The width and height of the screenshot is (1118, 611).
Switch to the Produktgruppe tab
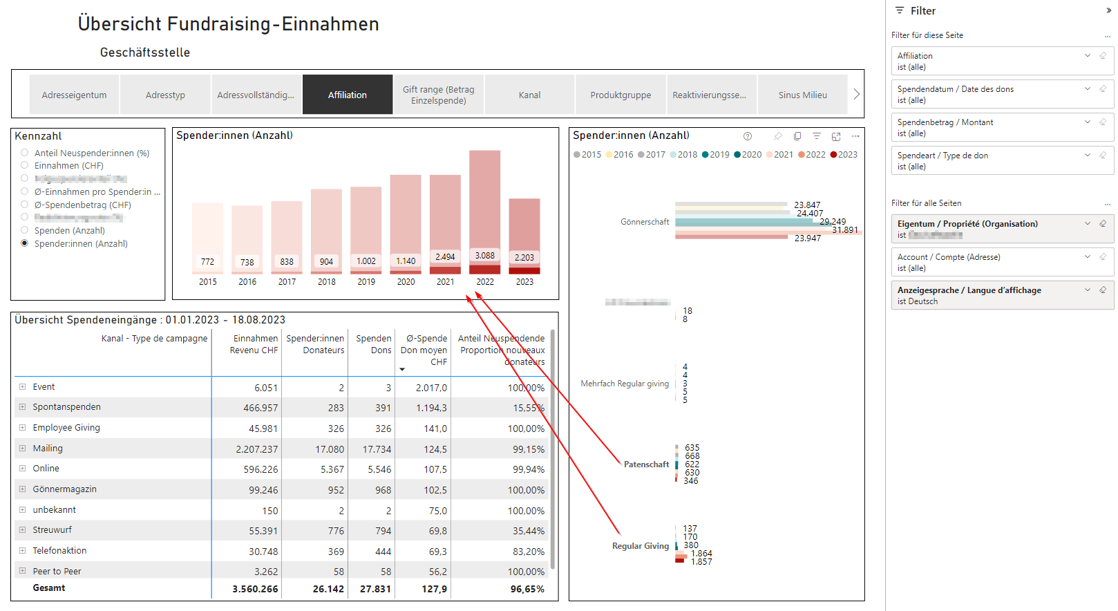pyautogui.click(x=621, y=95)
